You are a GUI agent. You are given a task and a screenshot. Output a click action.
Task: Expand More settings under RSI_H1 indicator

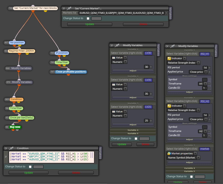tap(189, 76)
